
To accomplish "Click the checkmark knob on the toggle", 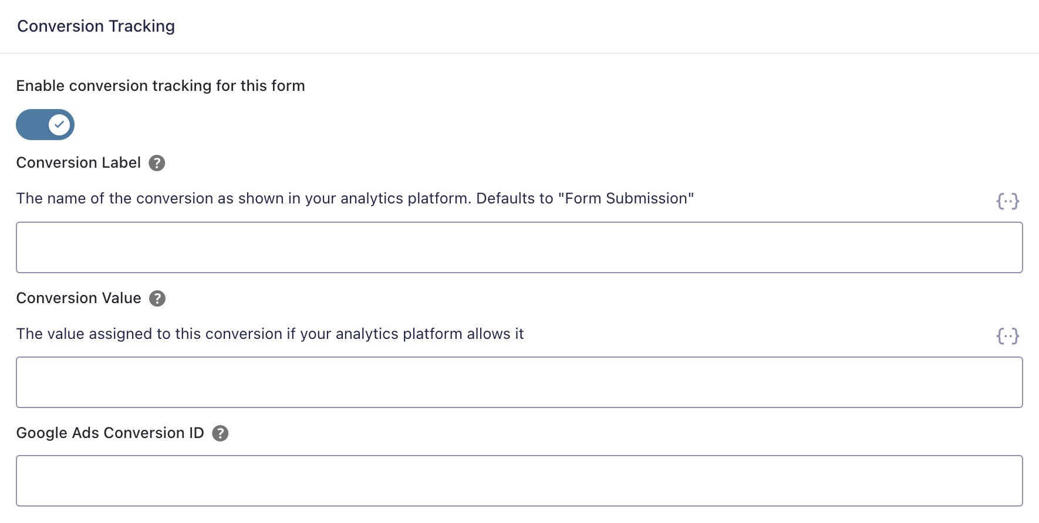I will coord(59,124).
